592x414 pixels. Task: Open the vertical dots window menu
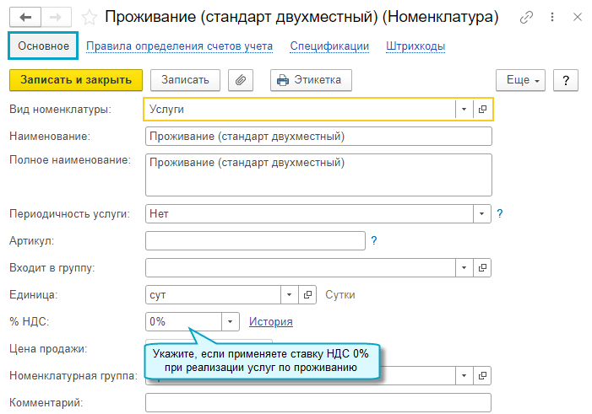point(554,17)
